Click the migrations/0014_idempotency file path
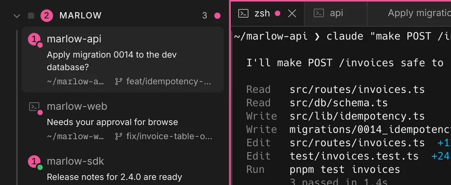 [x=370, y=129]
